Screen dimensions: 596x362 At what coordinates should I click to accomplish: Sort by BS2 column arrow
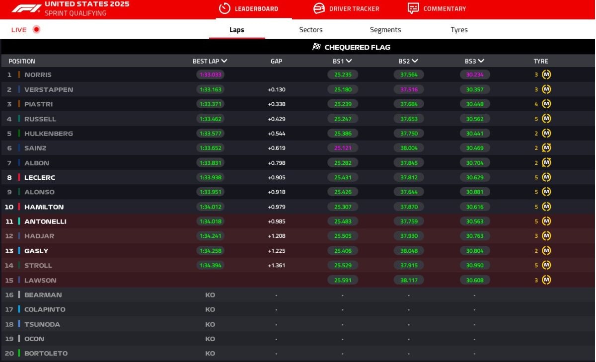click(x=415, y=61)
